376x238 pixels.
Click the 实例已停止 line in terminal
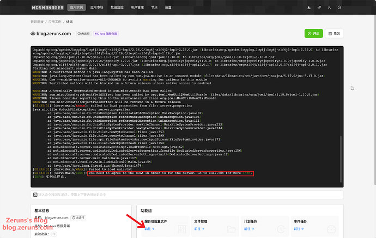click(49, 177)
